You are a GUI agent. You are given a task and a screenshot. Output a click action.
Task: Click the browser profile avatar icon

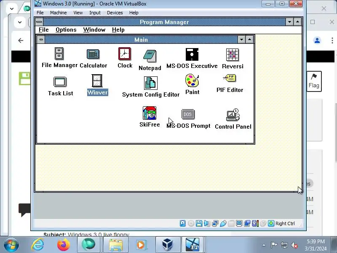pyautogui.click(x=317, y=40)
